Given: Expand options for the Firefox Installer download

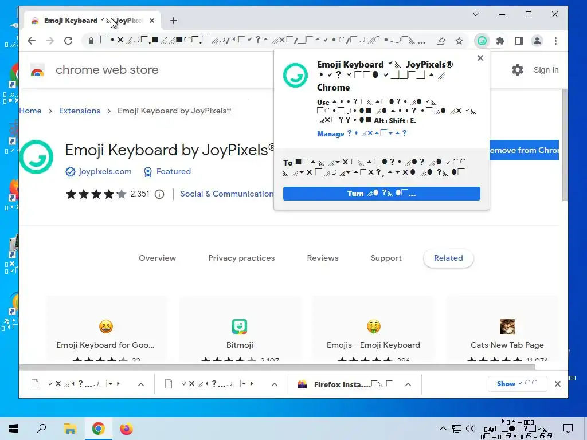Looking at the screenshot, I should [x=408, y=384].
